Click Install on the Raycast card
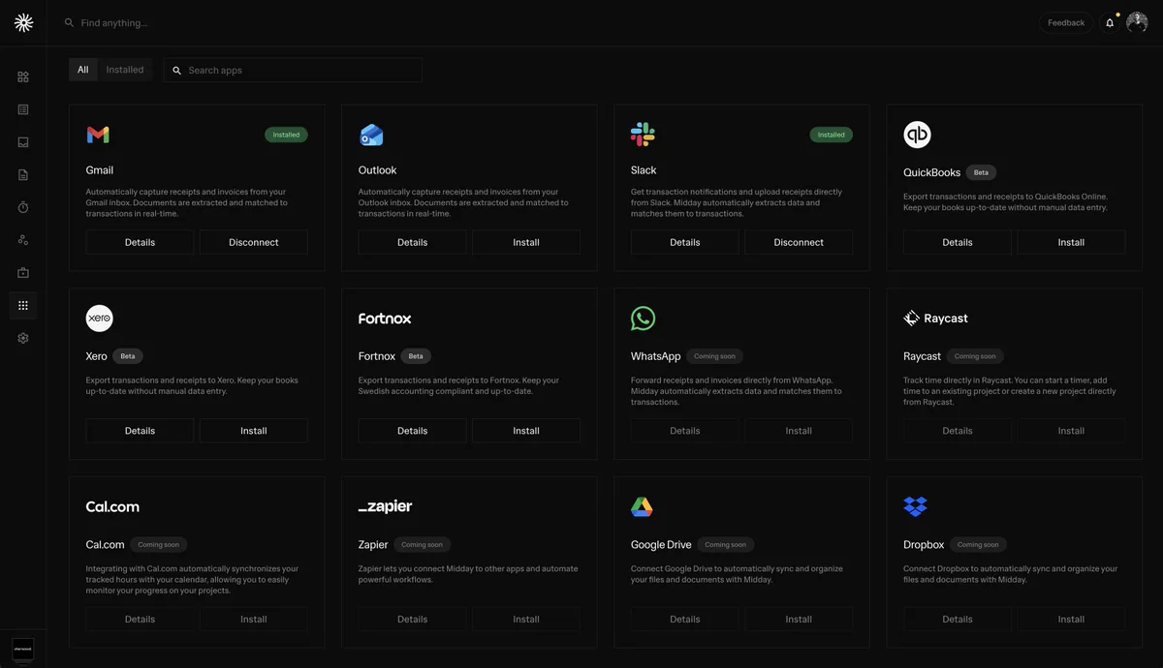The width and height of the screenshot is (1163, 668). pos(1071,431)
